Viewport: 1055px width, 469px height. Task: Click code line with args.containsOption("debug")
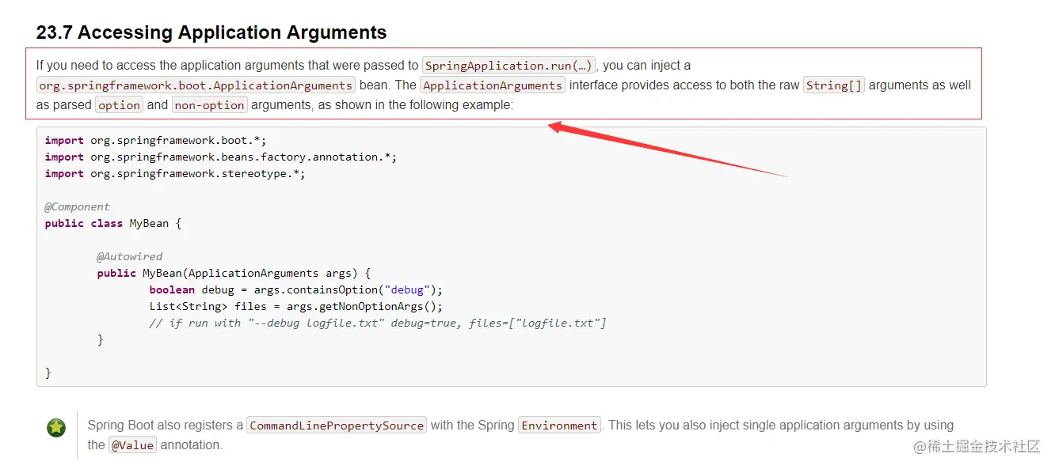coord(296,289)
